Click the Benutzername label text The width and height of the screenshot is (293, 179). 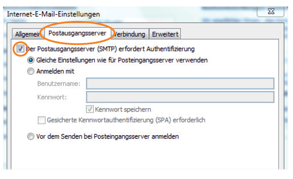[x=59, y=84]
